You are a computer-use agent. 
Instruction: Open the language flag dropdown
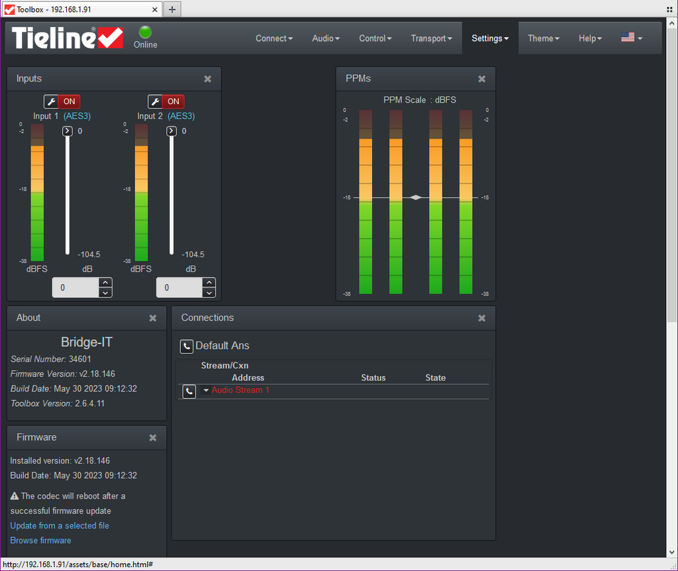click(x=632, y=38)
